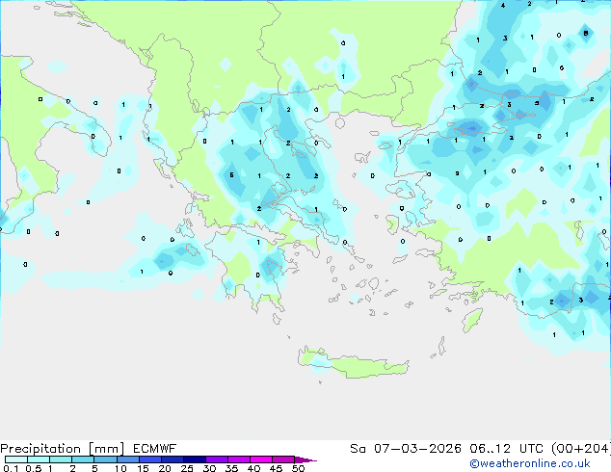Image resolution: width=611 pixels, height=472 pixels.
Task: Pick the 40–45 mm magenta legend box
Action: (x=261, y=459)
